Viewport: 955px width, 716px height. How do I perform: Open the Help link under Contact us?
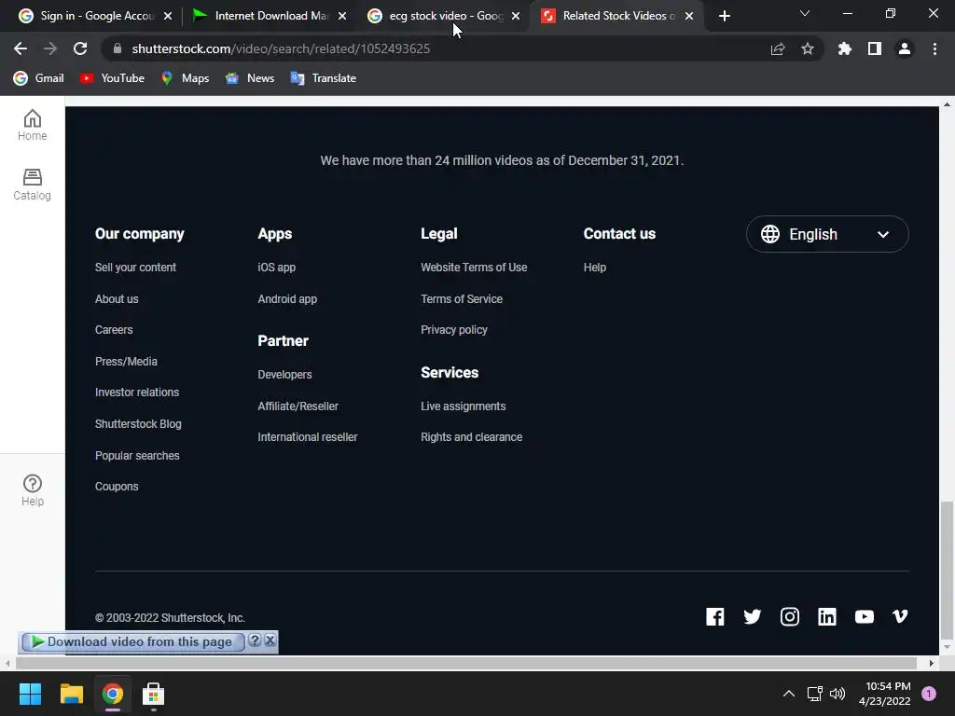(594, 268)
